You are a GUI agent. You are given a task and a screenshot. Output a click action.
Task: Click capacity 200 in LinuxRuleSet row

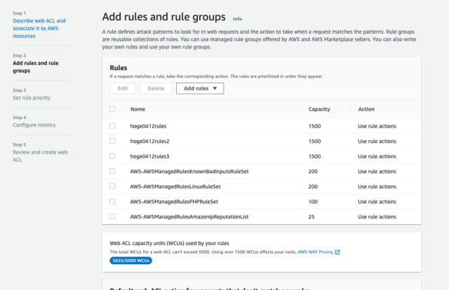(313, 186)
